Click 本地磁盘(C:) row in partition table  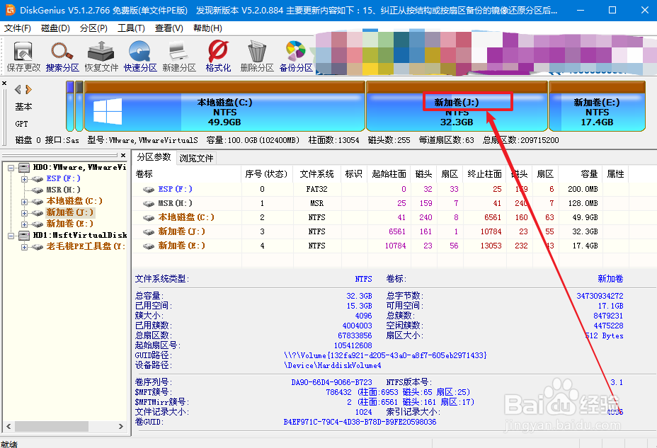[379, 218]
